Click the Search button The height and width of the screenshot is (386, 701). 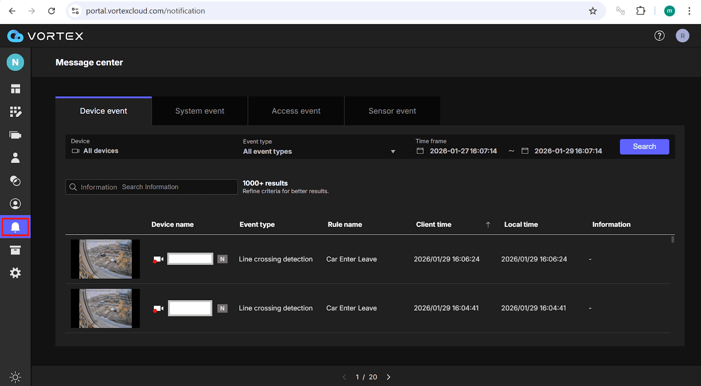pos(644,147)
